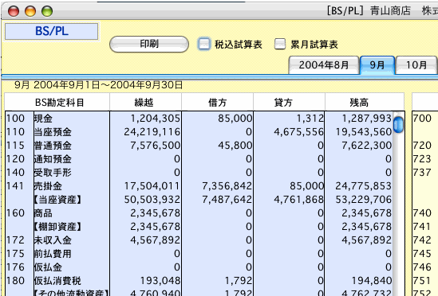Screen dimensions: 438x296
Task: Select the 当座預金 account row
Action: (x=199, y=131)
